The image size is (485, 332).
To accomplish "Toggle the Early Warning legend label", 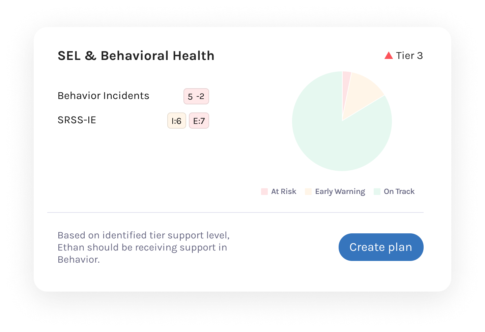I will click(x=340, y=192).
